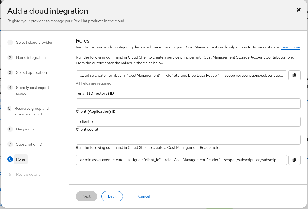Open the Name integration wizard step
Screen dimensions: 308x209
click(31, 57)
